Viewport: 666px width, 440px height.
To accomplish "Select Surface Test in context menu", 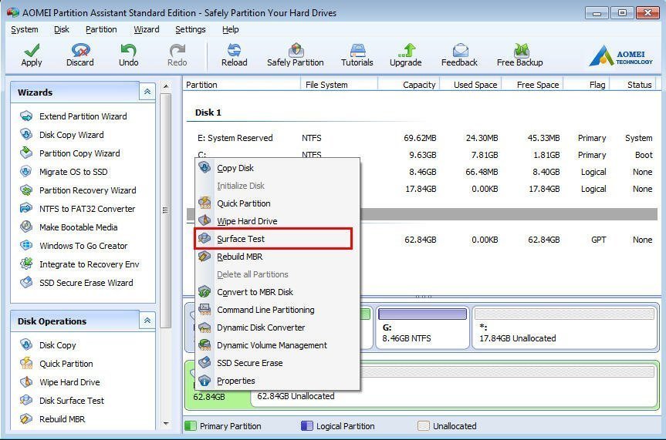I will click(x=277, y=239).
